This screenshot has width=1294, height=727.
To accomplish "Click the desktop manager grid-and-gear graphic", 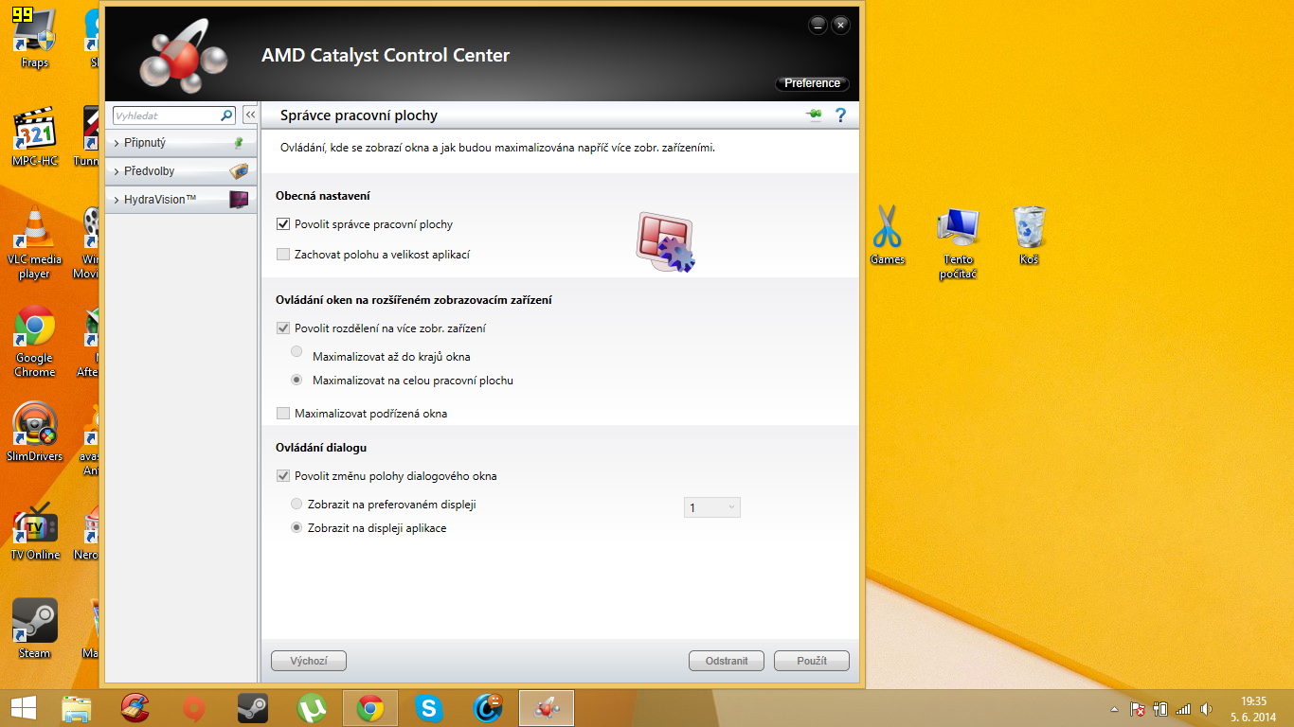I will point(665,243).
